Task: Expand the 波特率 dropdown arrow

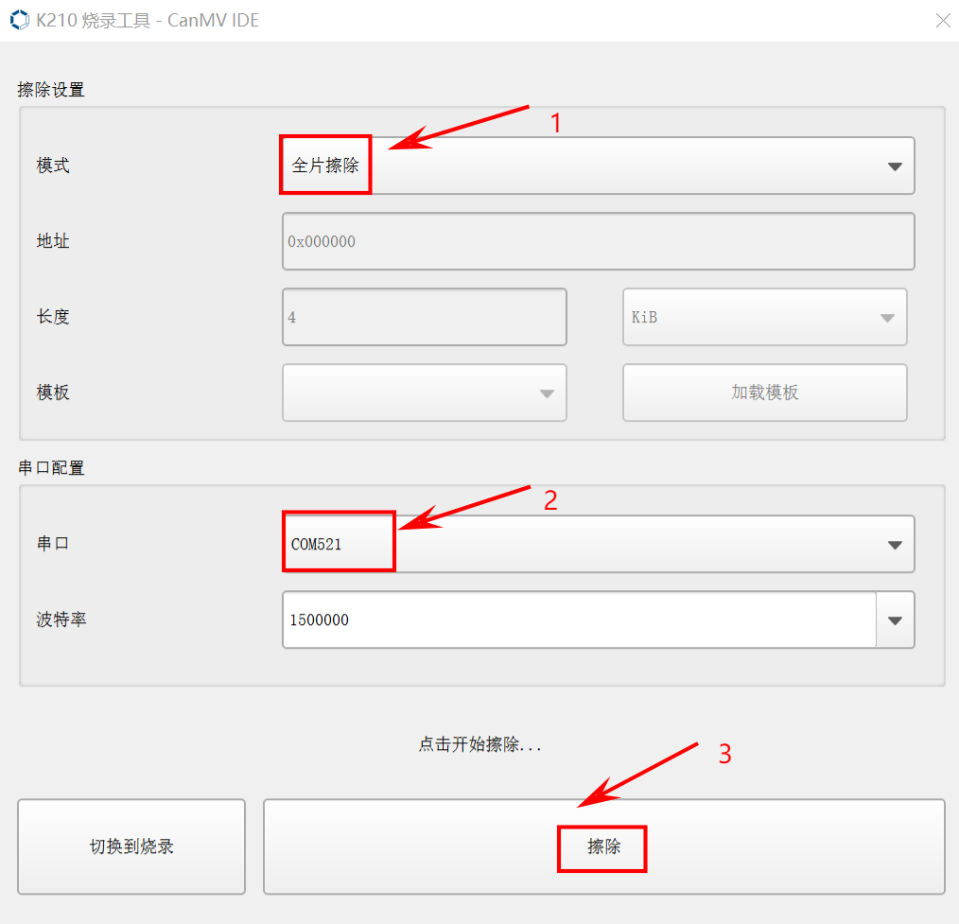Action: [896, 620]
